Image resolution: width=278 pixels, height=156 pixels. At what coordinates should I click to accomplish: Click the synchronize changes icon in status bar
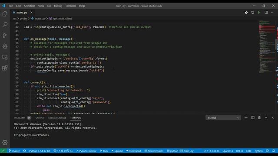click(x=24, y=151)
